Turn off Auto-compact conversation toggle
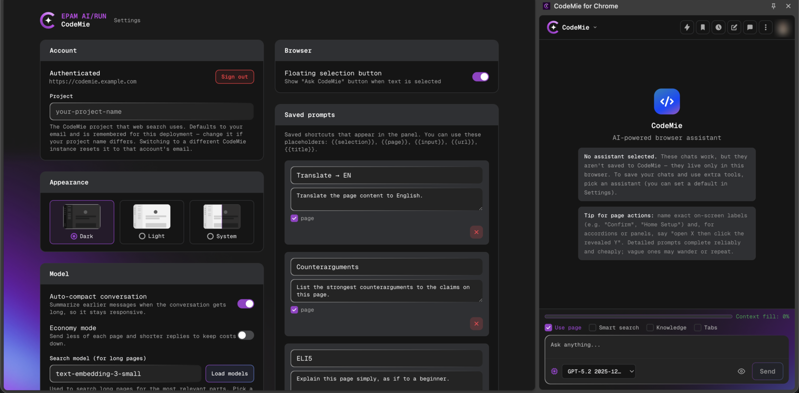The height and width of the screenshot is (393, 799). click(x=246, y=304)
